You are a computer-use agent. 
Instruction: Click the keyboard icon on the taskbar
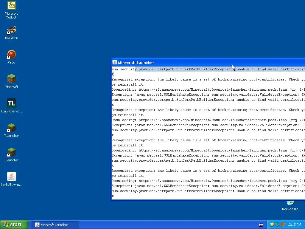point(261,225)
